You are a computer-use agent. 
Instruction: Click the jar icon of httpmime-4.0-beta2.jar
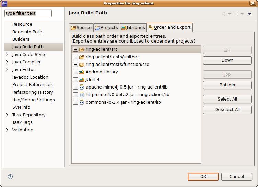coord(82,95)
